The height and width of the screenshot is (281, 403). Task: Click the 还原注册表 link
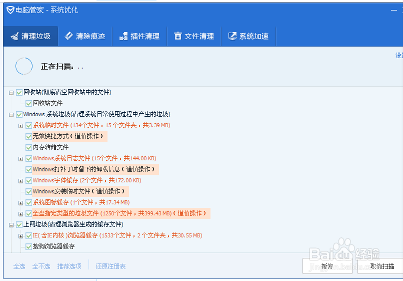coord(110,266)
